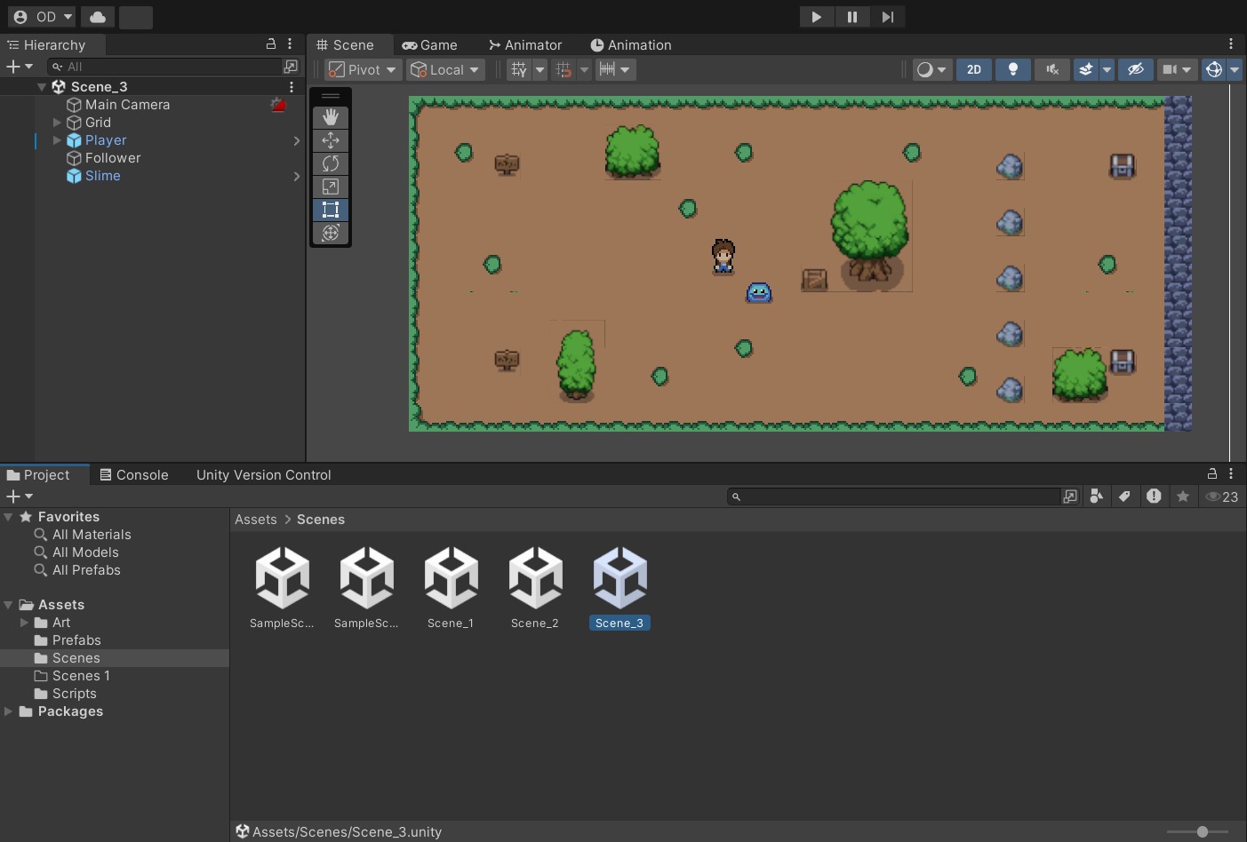The image size is (1247, 842).
Task: Toggle 2D view mode
Action: pos(974,69)
